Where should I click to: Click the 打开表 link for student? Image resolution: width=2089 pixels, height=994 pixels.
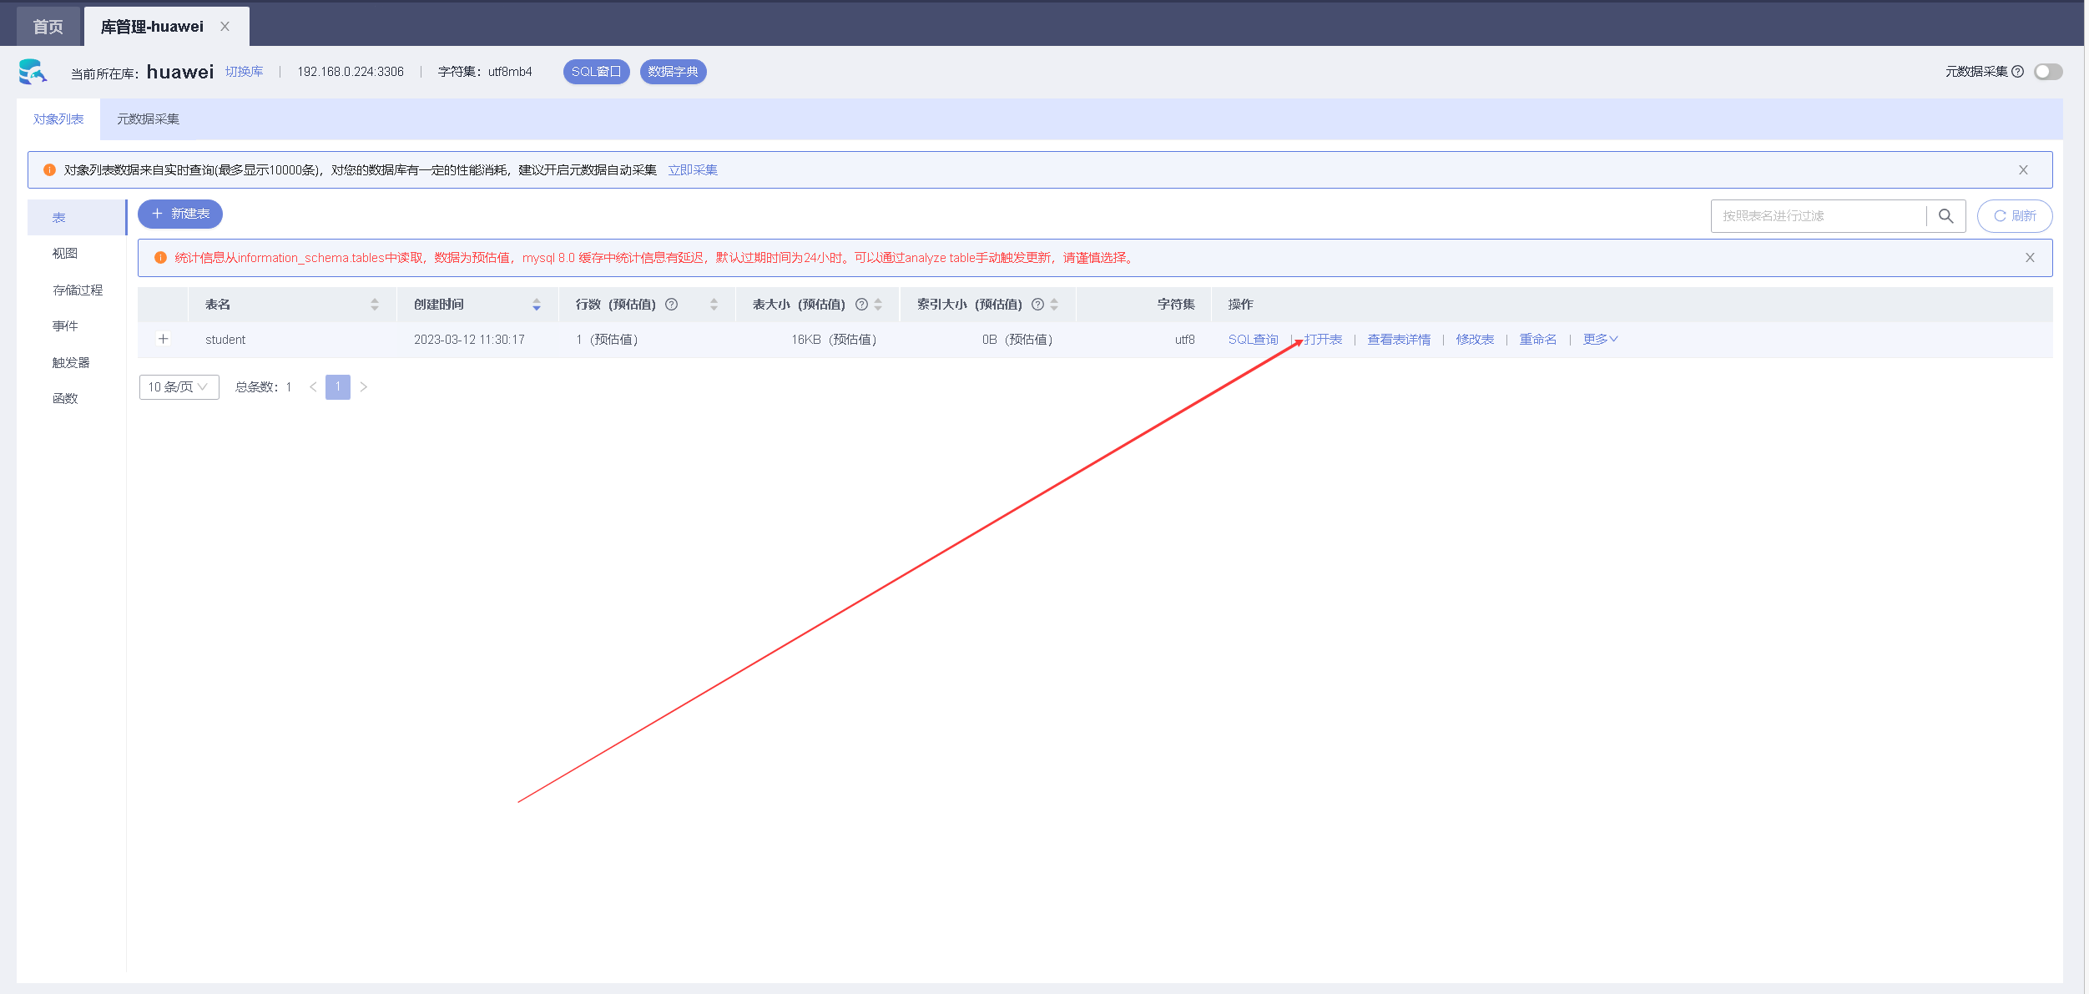coord(1323,340)
